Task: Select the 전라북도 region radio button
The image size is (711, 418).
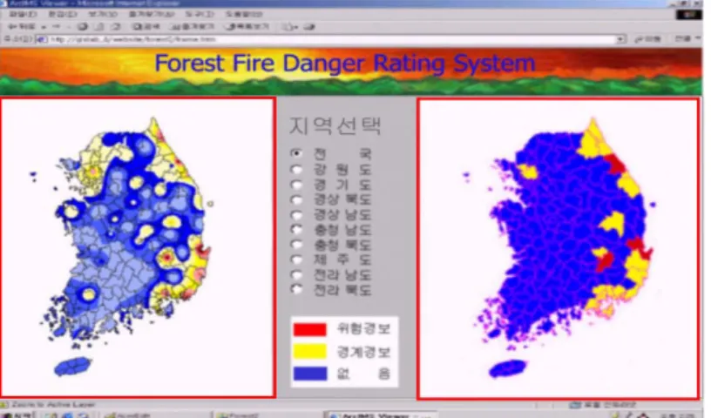Action: pos(296,289)
